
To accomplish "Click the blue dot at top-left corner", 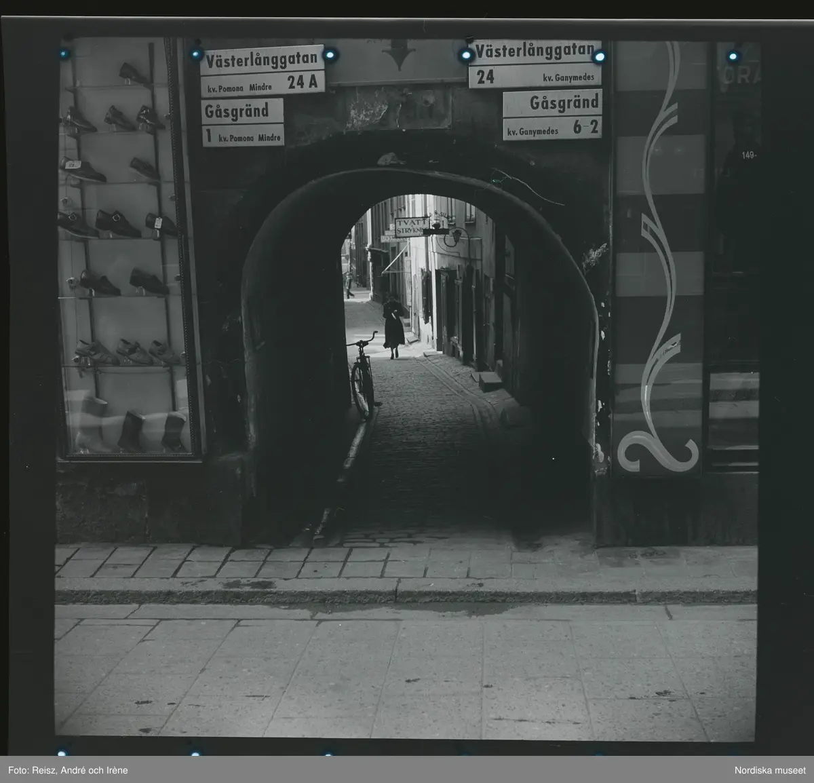I will tap(64, 54).
